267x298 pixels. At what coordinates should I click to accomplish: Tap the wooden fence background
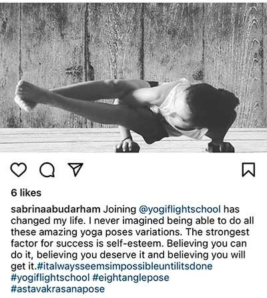point(133,40)
